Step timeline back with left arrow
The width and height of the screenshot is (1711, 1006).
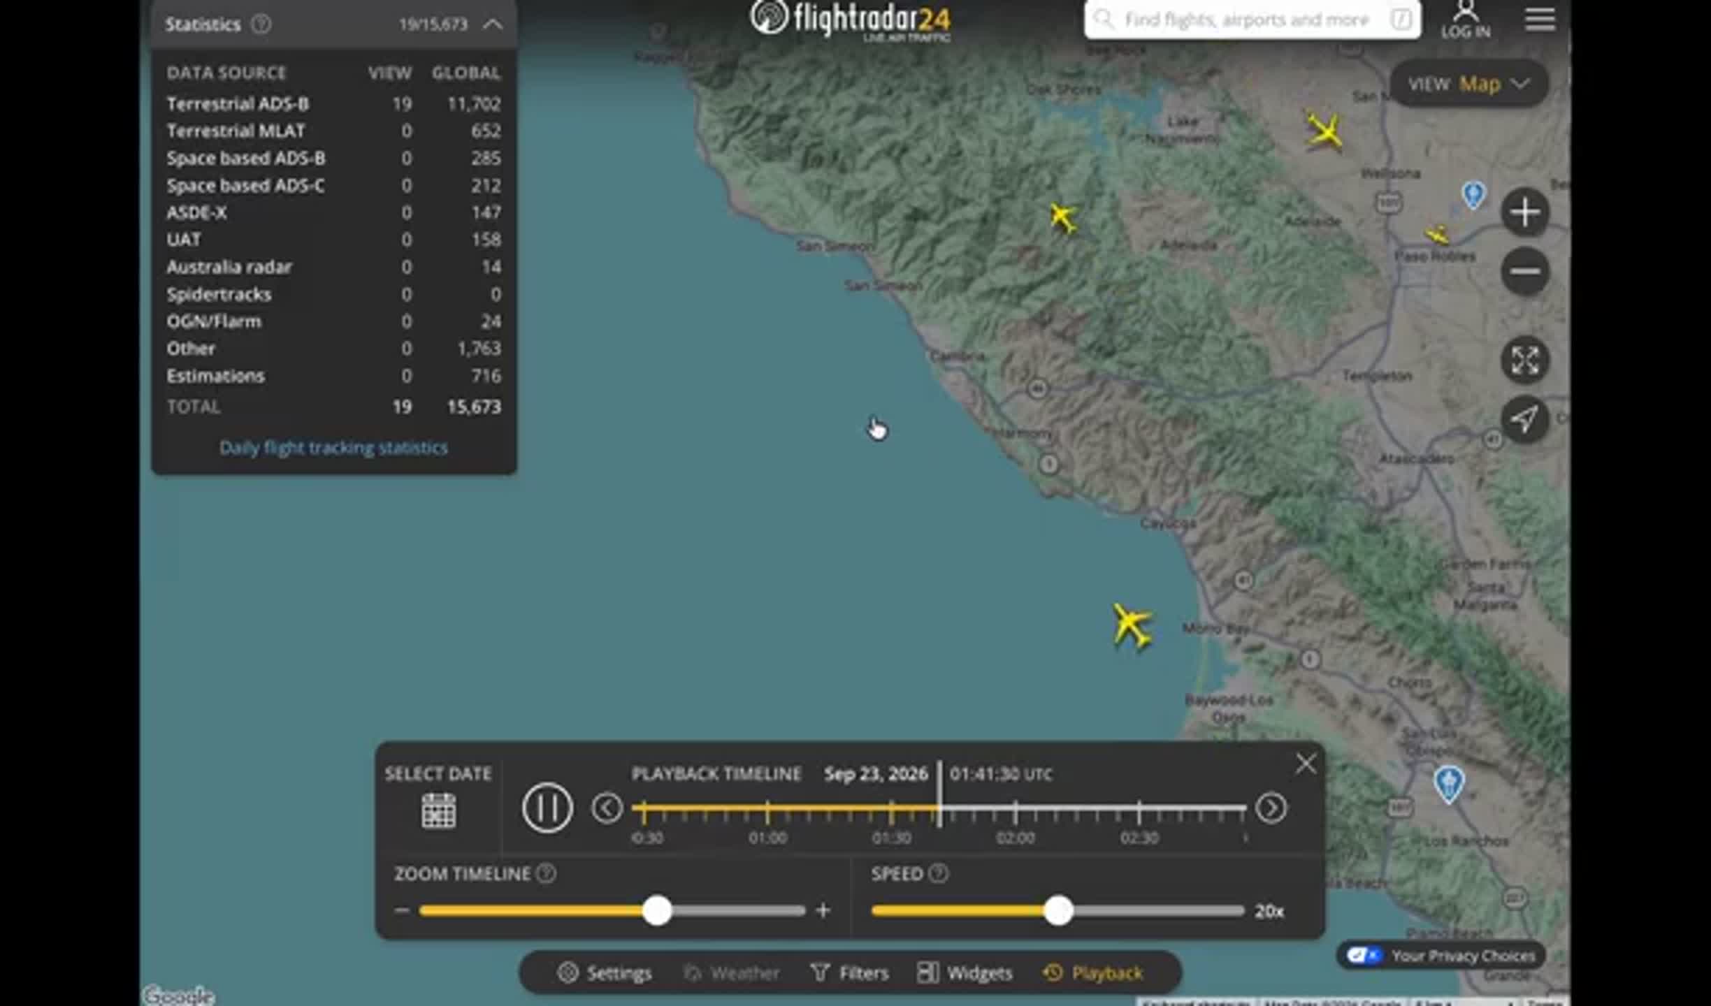(x=607, y=808)
